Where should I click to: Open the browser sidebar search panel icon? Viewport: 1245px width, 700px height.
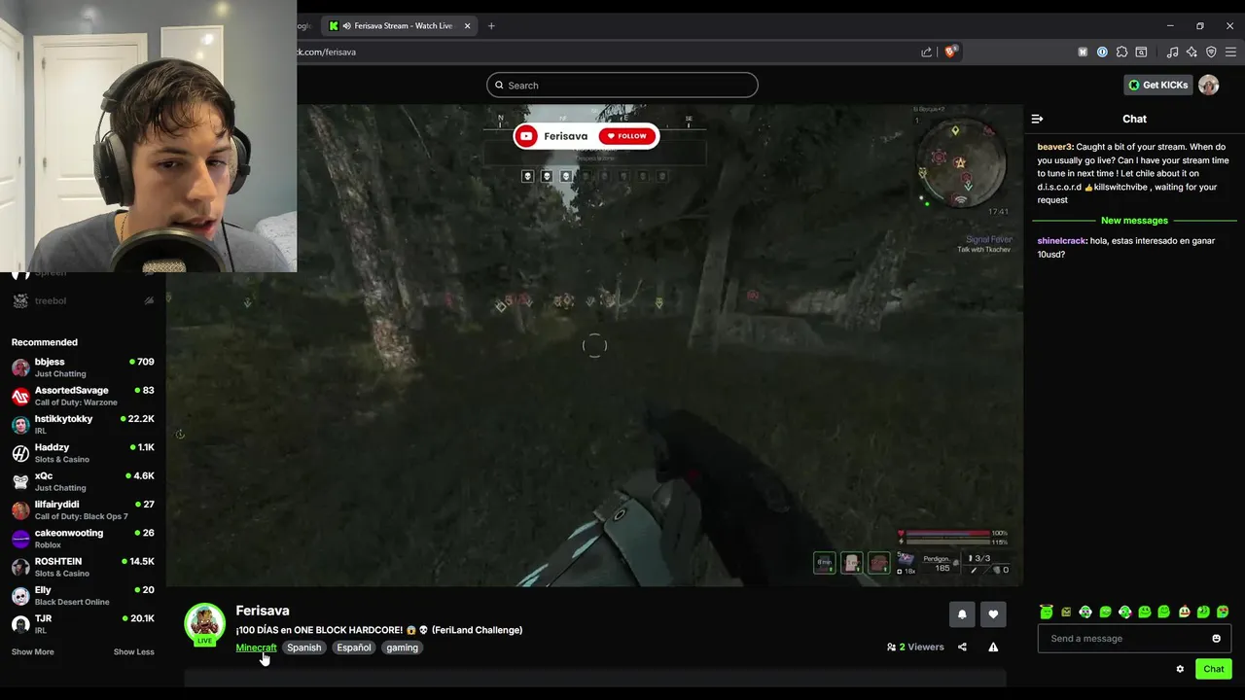pos(1141,52)
